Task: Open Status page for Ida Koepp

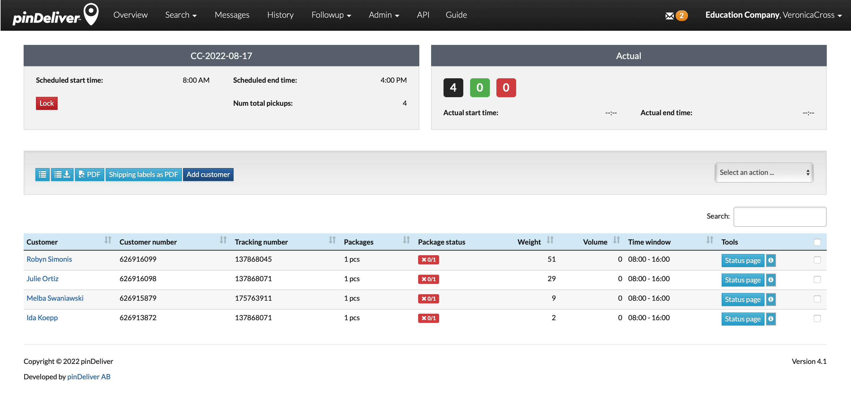Action: tap(743, 319)
